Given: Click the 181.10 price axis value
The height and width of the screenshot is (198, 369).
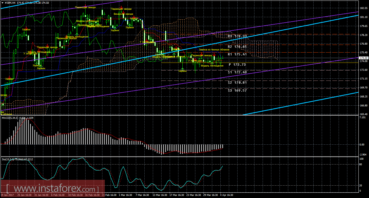Looking at the screenshot, I should [x=363, y=17].
